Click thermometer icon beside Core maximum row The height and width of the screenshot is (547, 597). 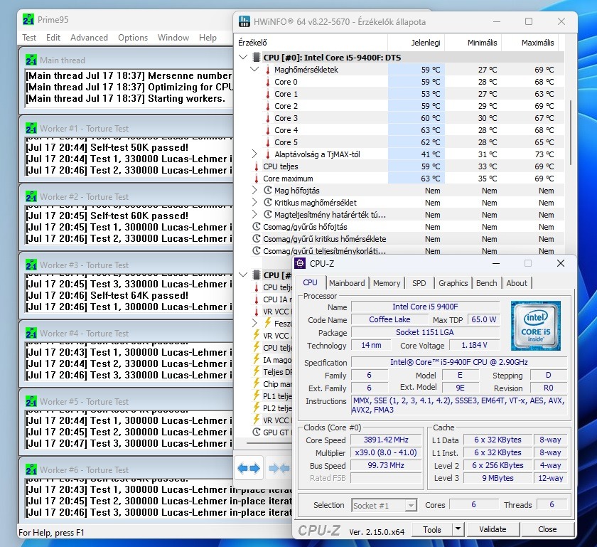coord(257,179)
